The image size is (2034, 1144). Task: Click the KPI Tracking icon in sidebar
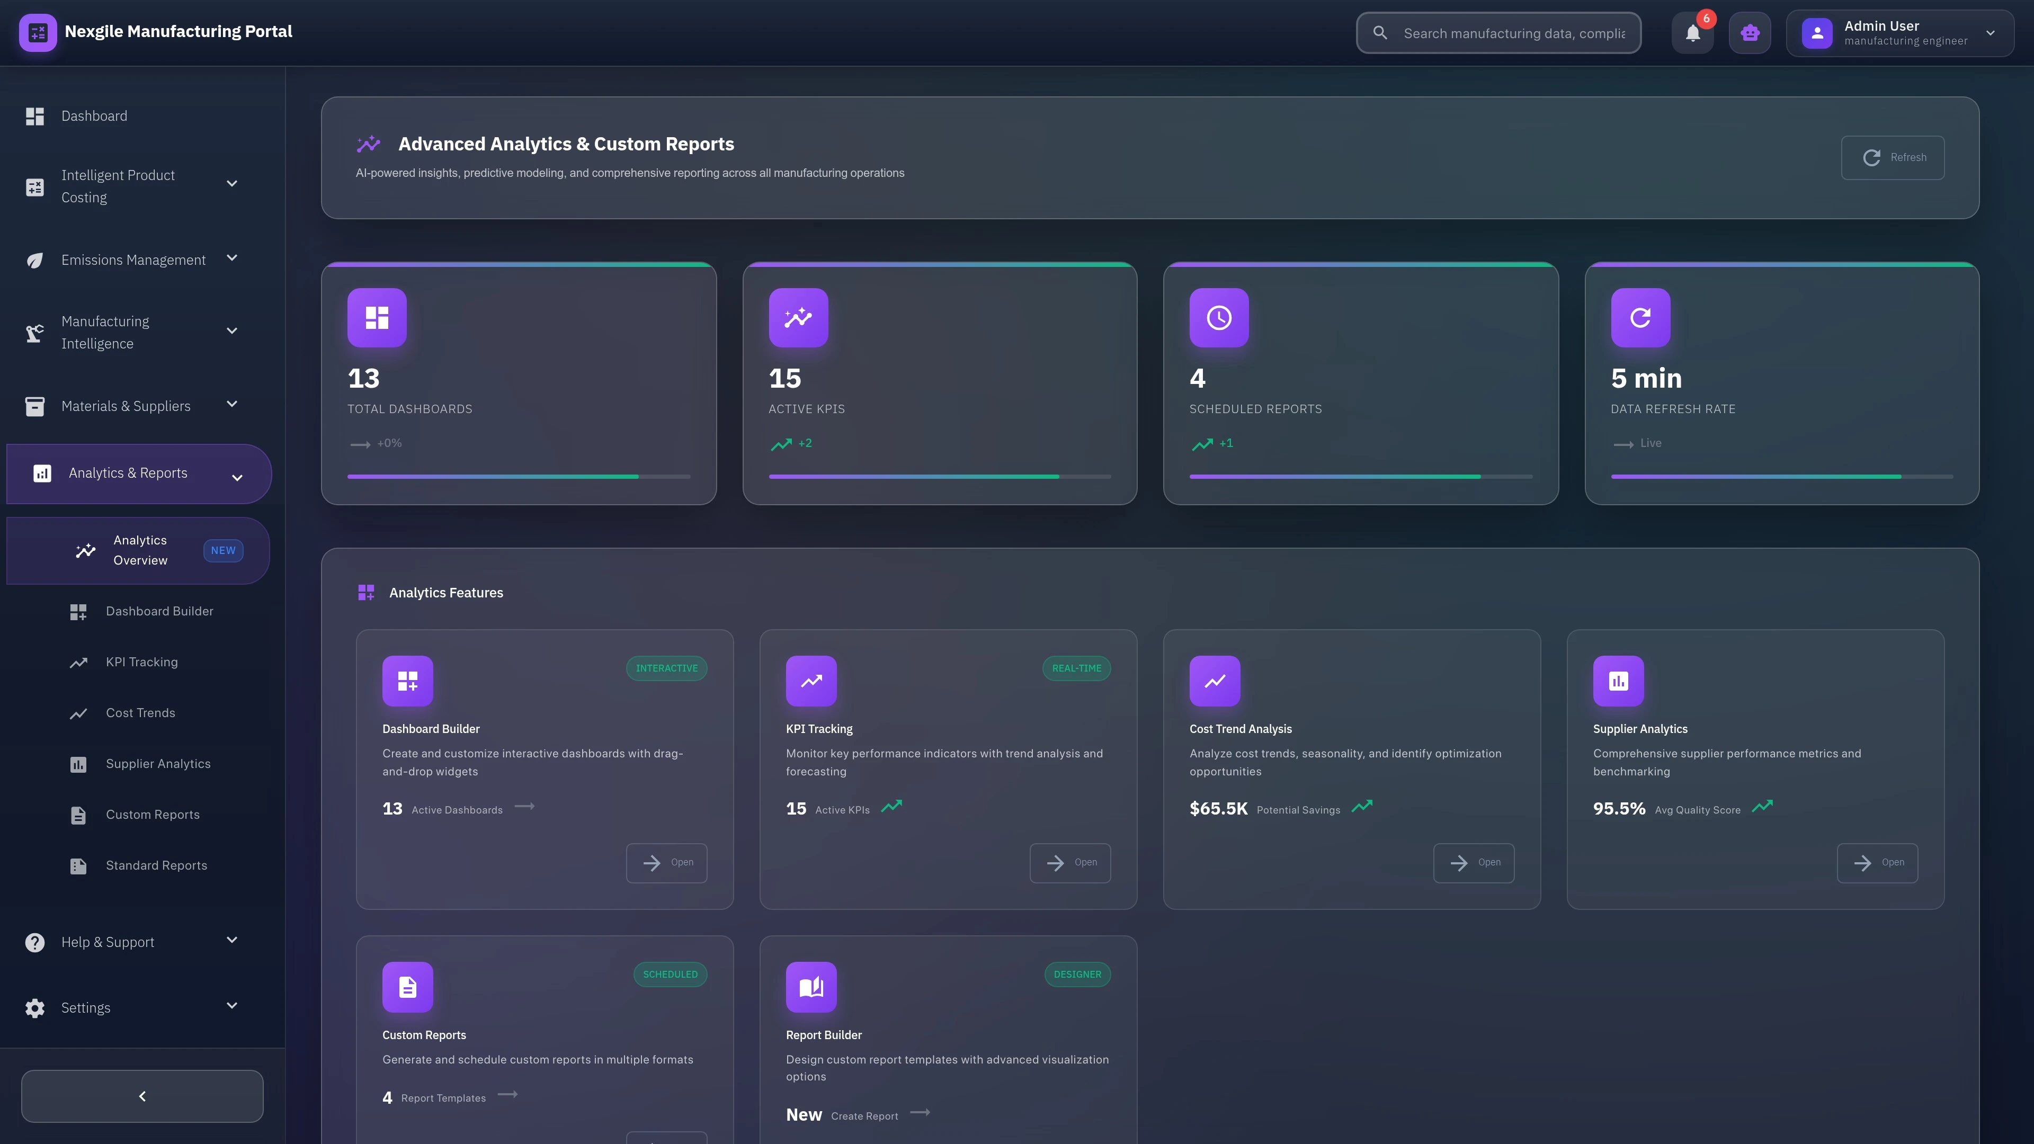coord(78,662)
